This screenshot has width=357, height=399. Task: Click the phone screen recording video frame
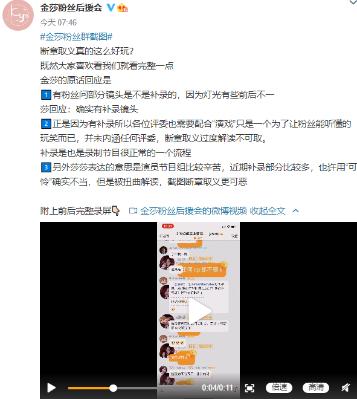click(x=198, y=310)
